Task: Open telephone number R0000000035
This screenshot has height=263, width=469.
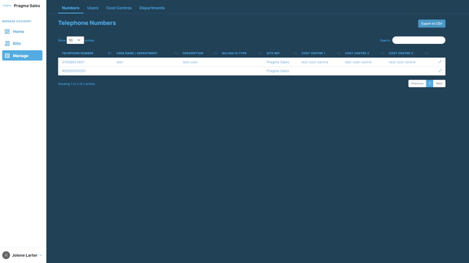Action: (x=73, y=71)
